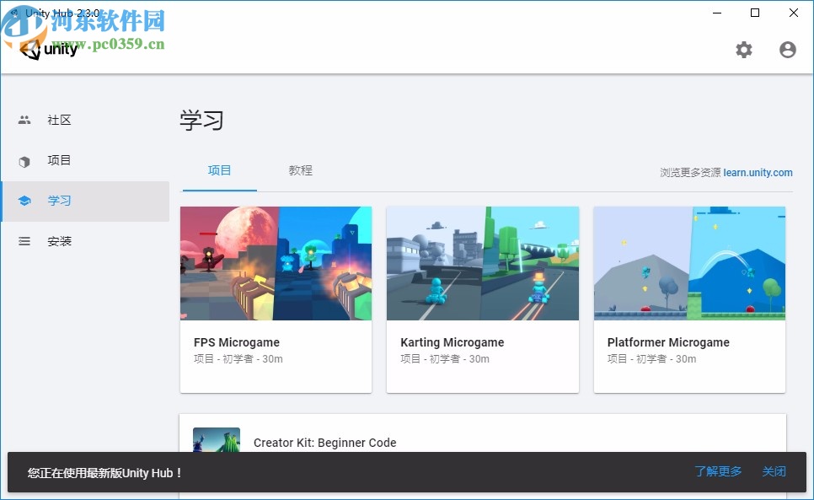Click 了解更多 in the notification bar
This screenshot has height=500, width=814.
click(718, 471)
